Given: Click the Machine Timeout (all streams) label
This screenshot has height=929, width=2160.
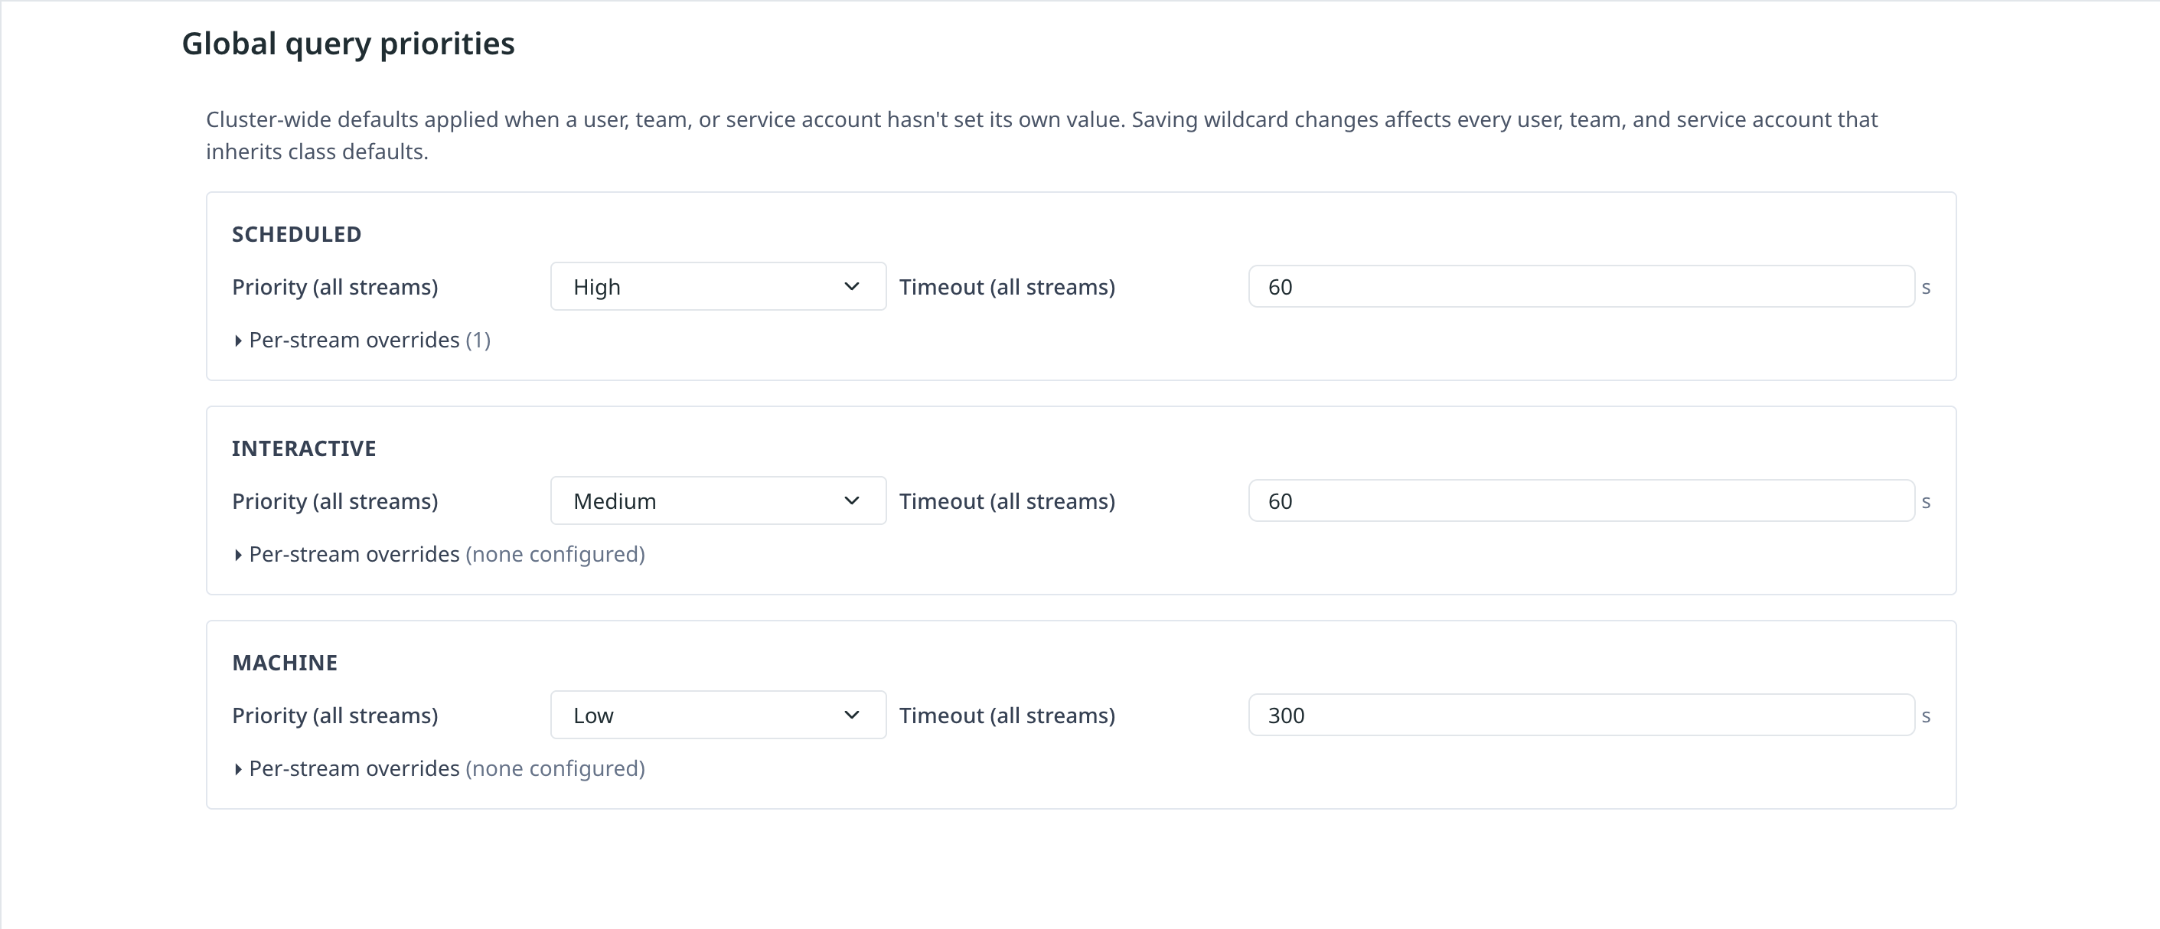Looking at the screenshot, I should pyautogui.click(x=1007, y=715).
